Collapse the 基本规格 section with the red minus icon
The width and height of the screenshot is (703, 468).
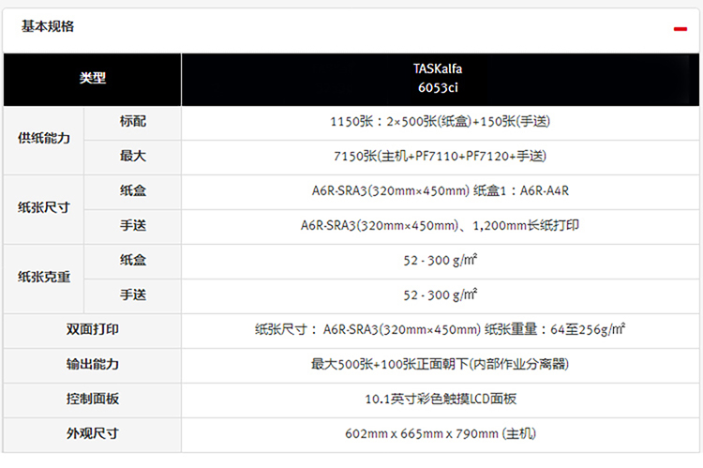click(680, 28)
